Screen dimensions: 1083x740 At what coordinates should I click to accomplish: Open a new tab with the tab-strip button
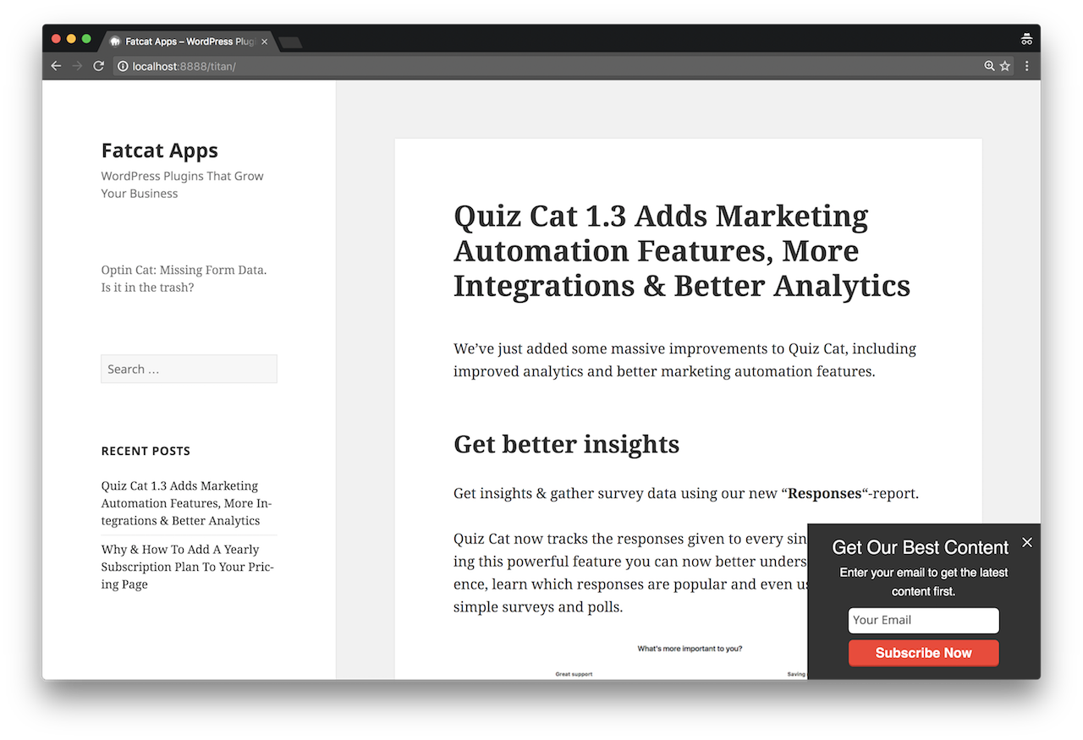point(290,42)
